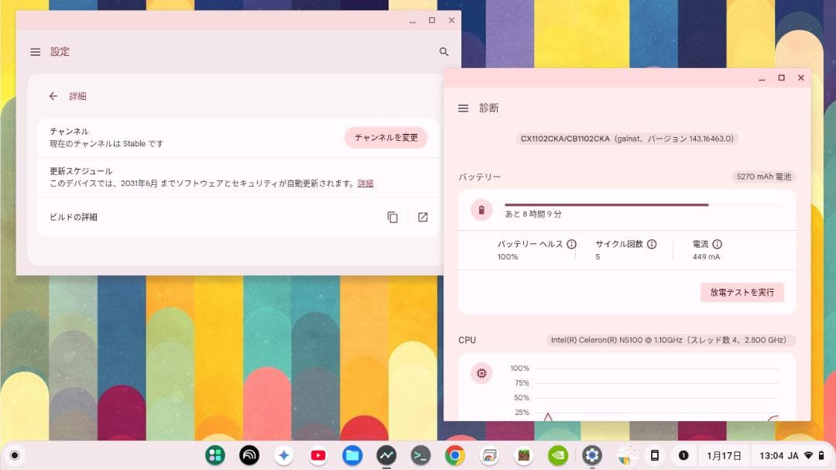The image size is (836, 470).
Task: Show the battery health info tooltip
Action: (x=571, y=244)
